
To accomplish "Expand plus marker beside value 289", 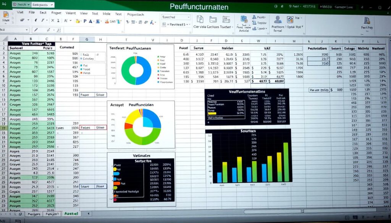I will click(57, 133).
